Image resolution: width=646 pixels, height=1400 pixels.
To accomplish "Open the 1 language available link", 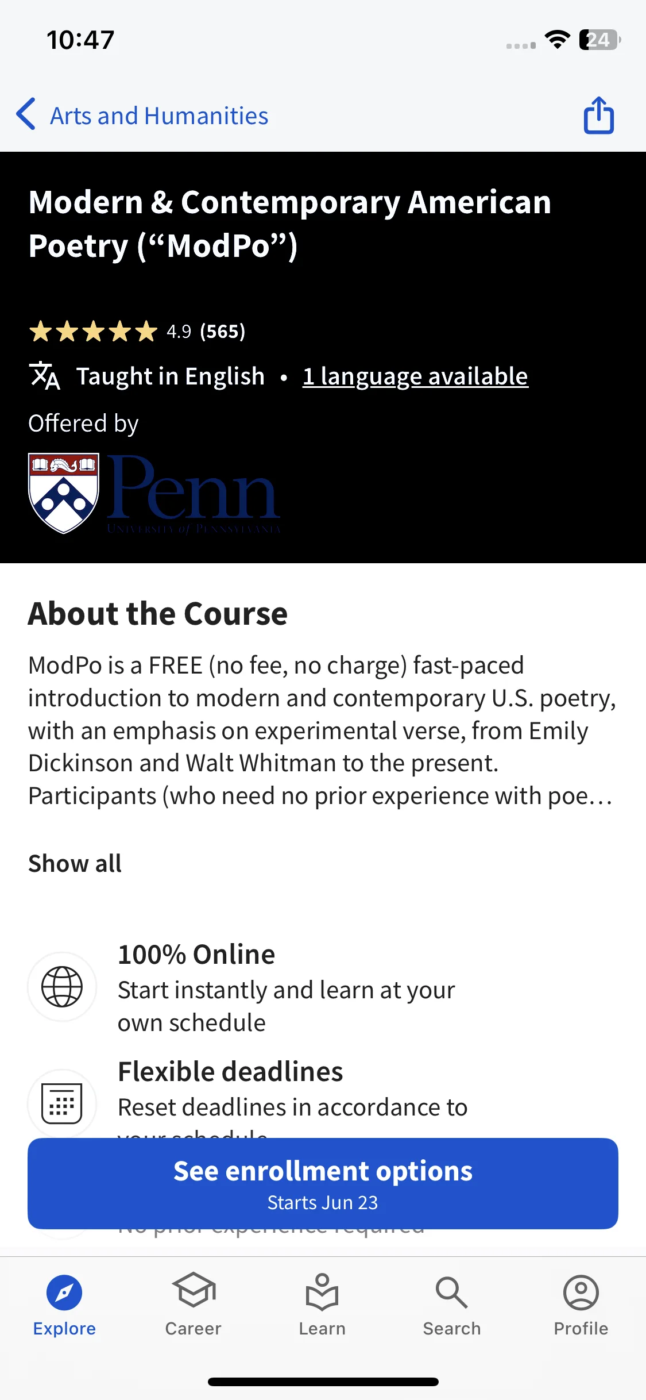I will [x=415, y=376].
